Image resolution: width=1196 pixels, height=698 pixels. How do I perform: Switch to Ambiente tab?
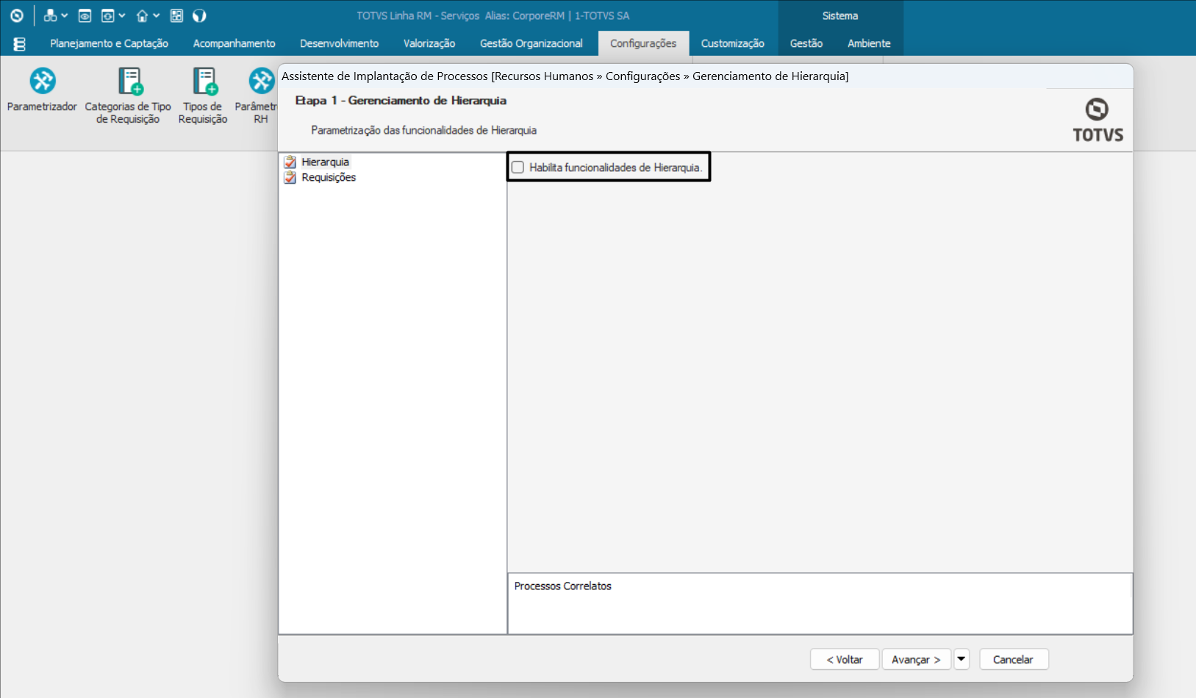tap(869, 43)
